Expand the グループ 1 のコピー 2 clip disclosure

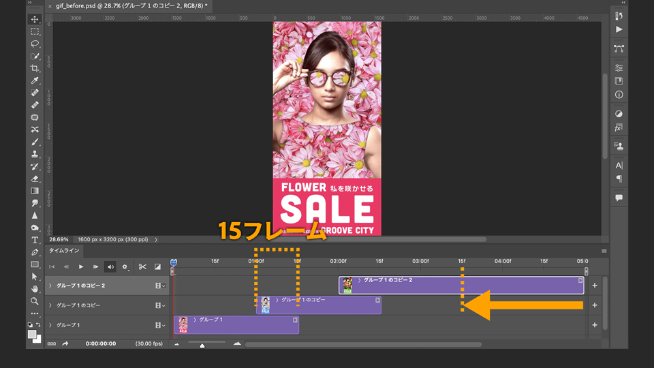click(359, 280)
